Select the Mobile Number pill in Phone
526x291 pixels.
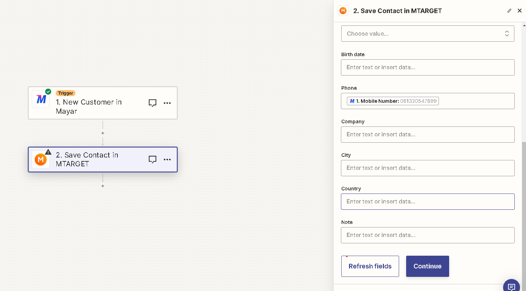393,101
